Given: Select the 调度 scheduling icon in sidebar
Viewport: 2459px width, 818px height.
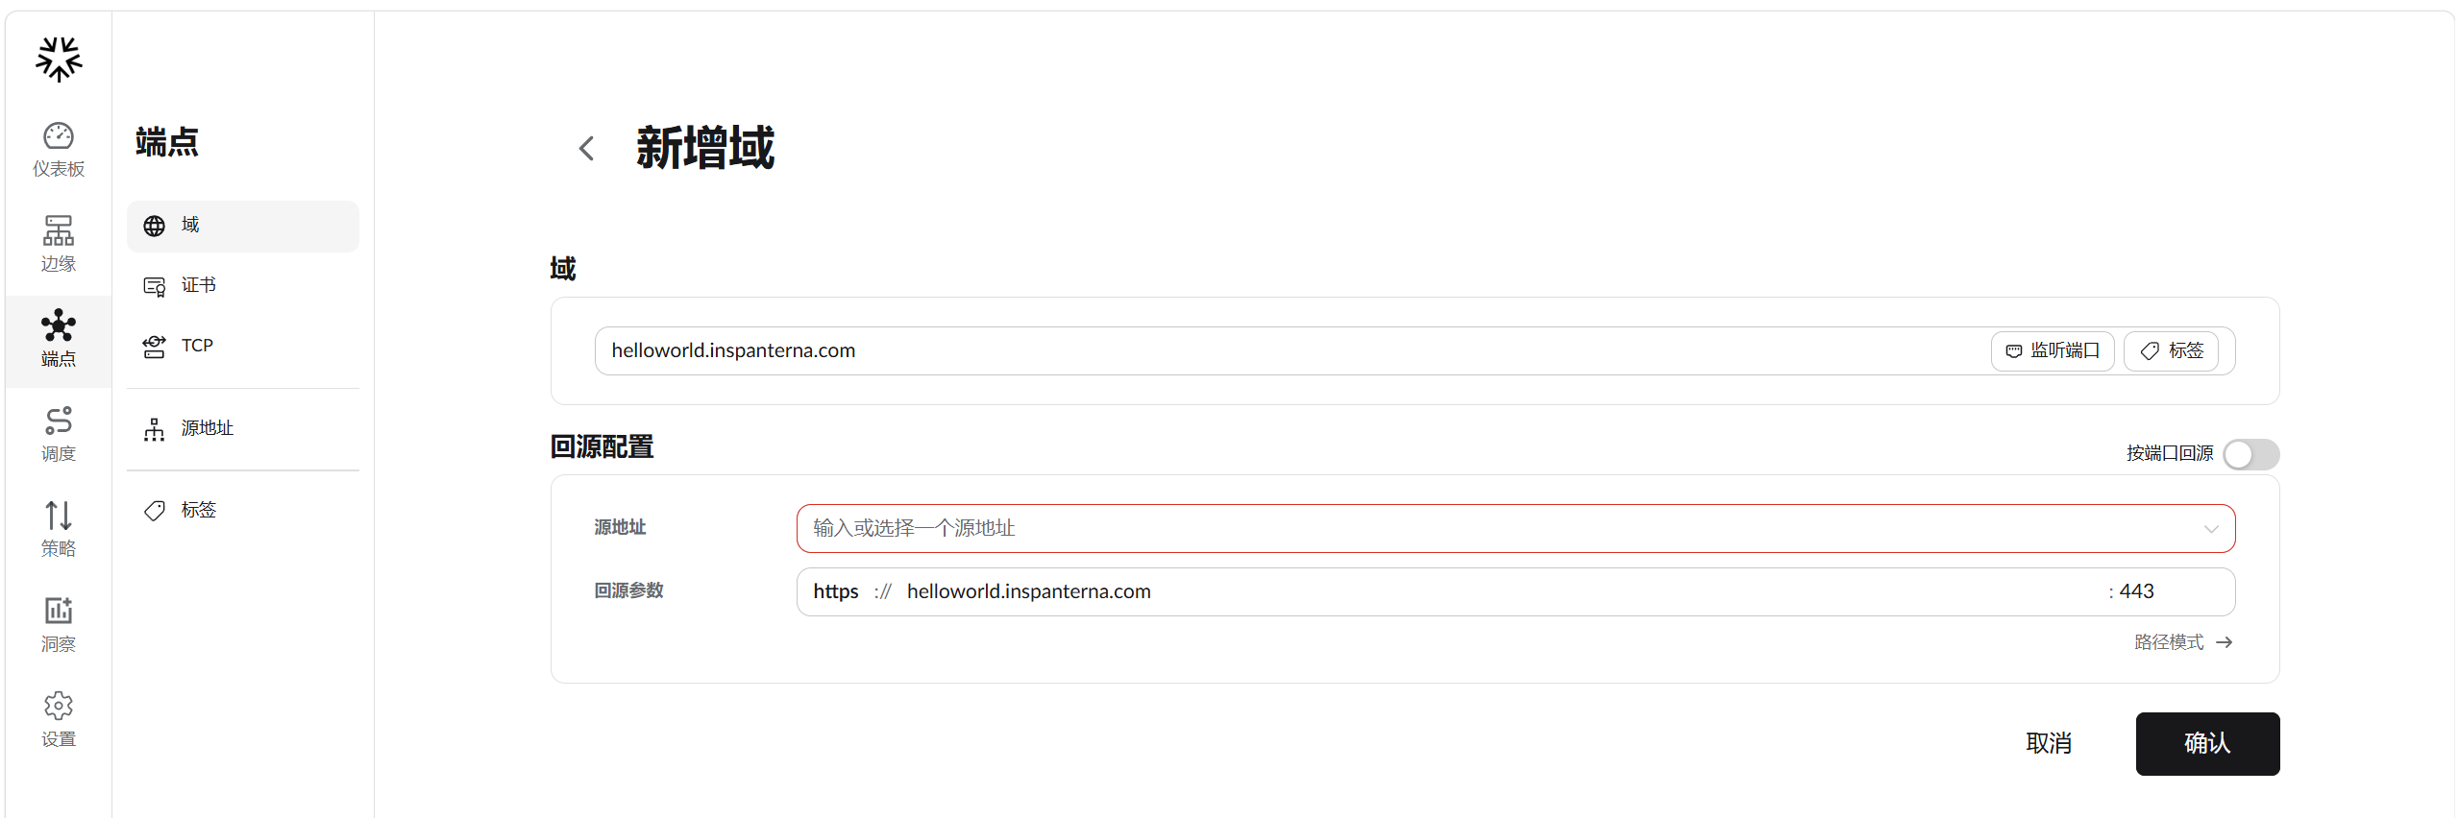Looking at the screenshot, I should (59, 421).
